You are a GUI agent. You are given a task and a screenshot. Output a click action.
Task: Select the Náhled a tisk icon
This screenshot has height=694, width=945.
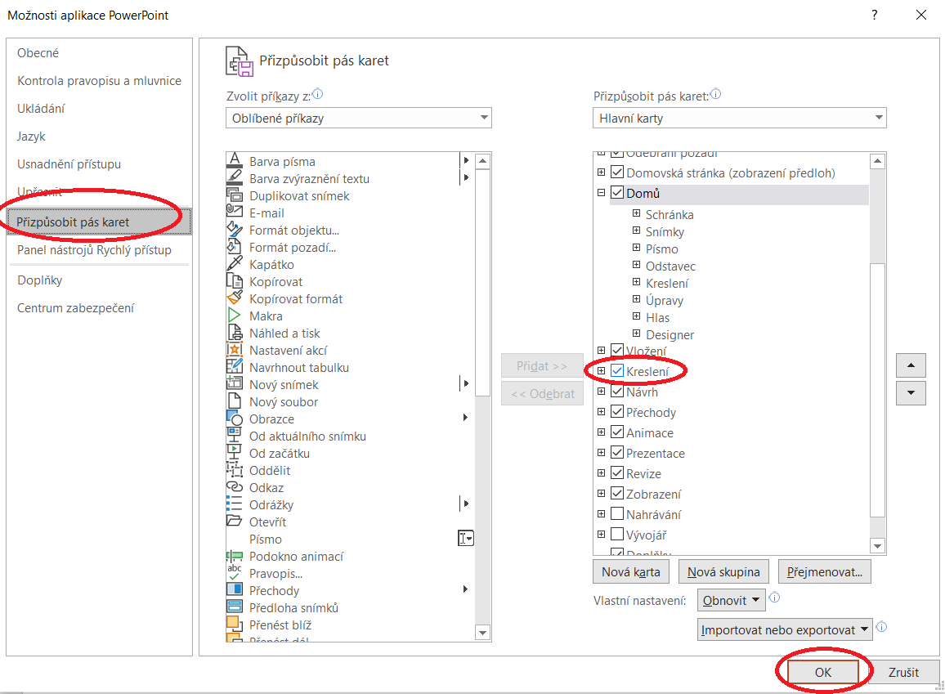pos(234,333)
